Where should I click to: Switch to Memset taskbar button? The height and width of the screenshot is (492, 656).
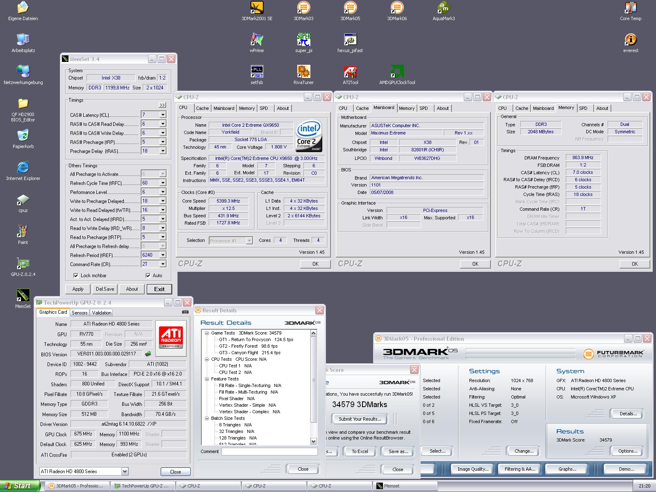tap(405, 486)
